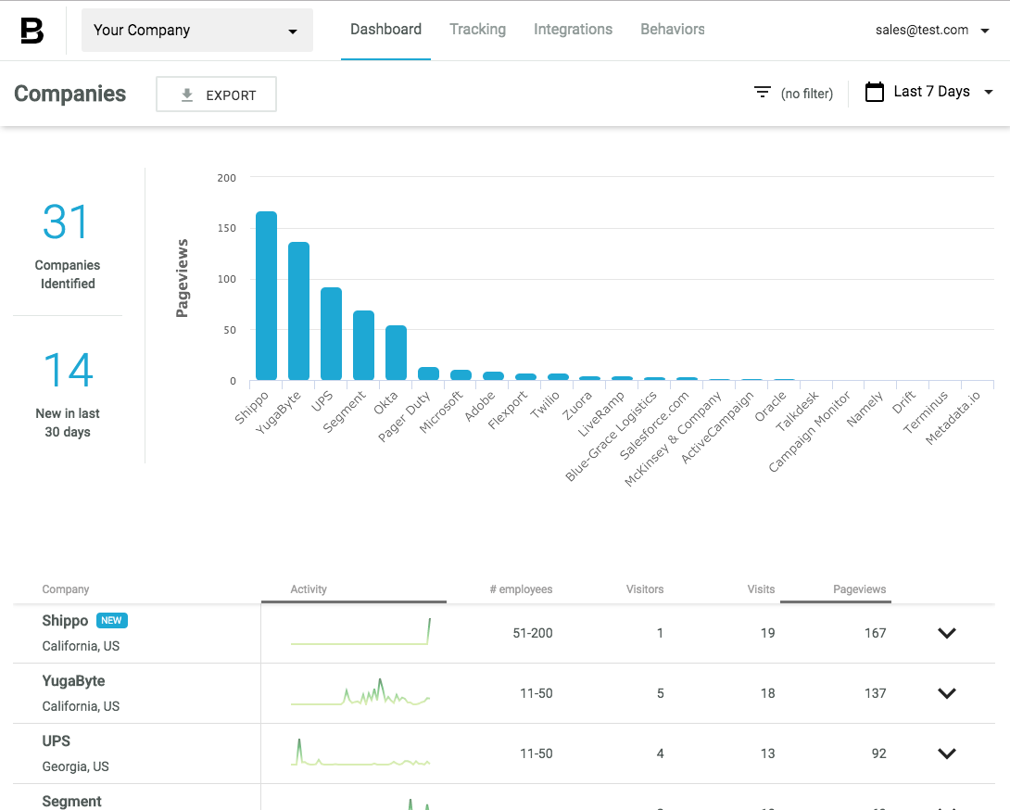Viewport: 1010px width, 810px height.
Task: Click the Shippo visits value 19
Action: (767, 633)
